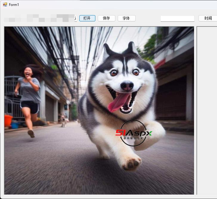
Task: Click the empty right-side panel
Action: pos(207,110)
